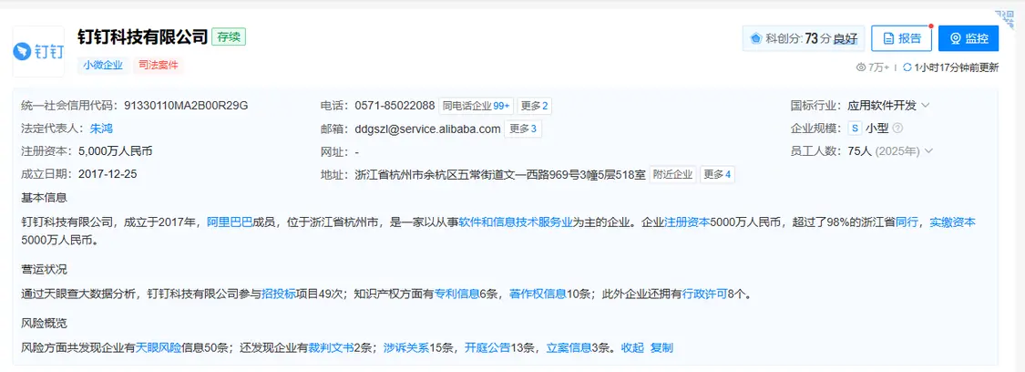
Task: Open legal representative 朱鸿 link
Action: 101,129
